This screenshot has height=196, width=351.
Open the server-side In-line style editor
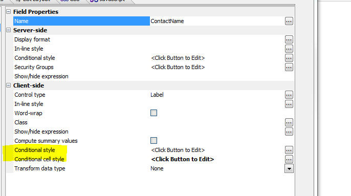tap(289, 49)
